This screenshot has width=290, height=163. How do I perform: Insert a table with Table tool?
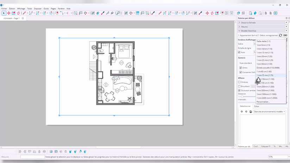[x=138, y=13]
